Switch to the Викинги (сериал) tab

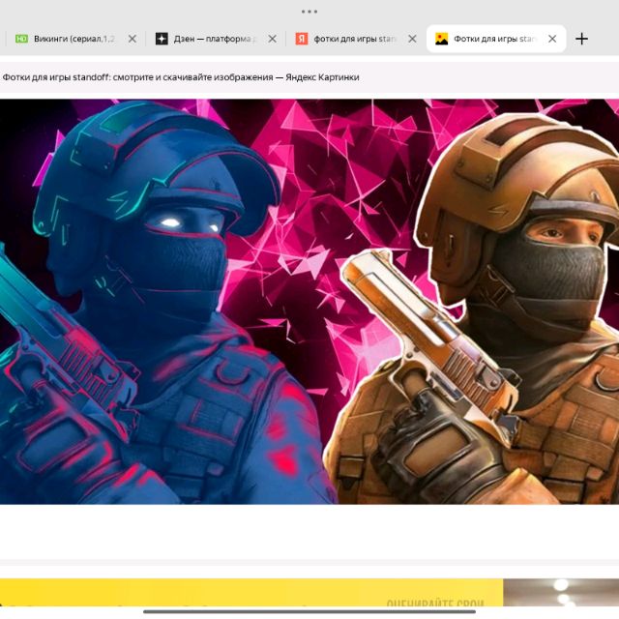[74, 39]
